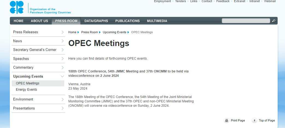The image size is (285, 128).
Task: Click the Print Page printer icon
Action: click(227, 120)
